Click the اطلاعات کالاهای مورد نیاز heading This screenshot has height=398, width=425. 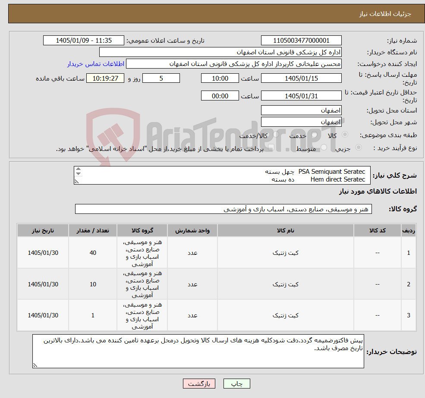pos(378,191)
